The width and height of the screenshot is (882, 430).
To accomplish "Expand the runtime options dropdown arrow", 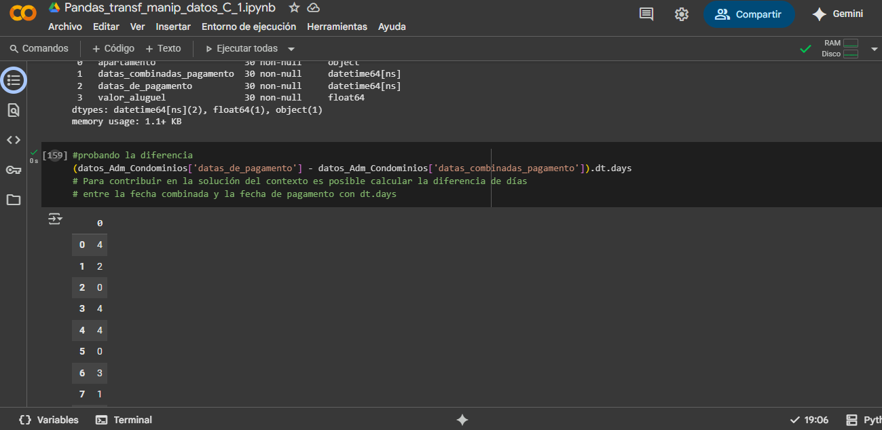I will (873, 49).
